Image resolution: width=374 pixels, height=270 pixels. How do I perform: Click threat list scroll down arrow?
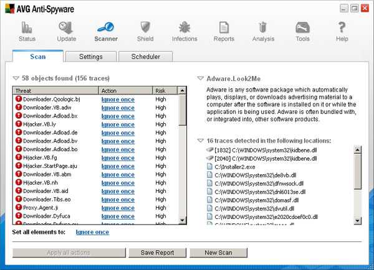[182, 220]
